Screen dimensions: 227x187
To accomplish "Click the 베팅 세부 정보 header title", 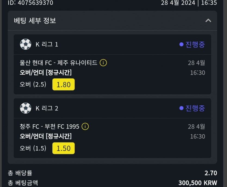I will [35, 21].
